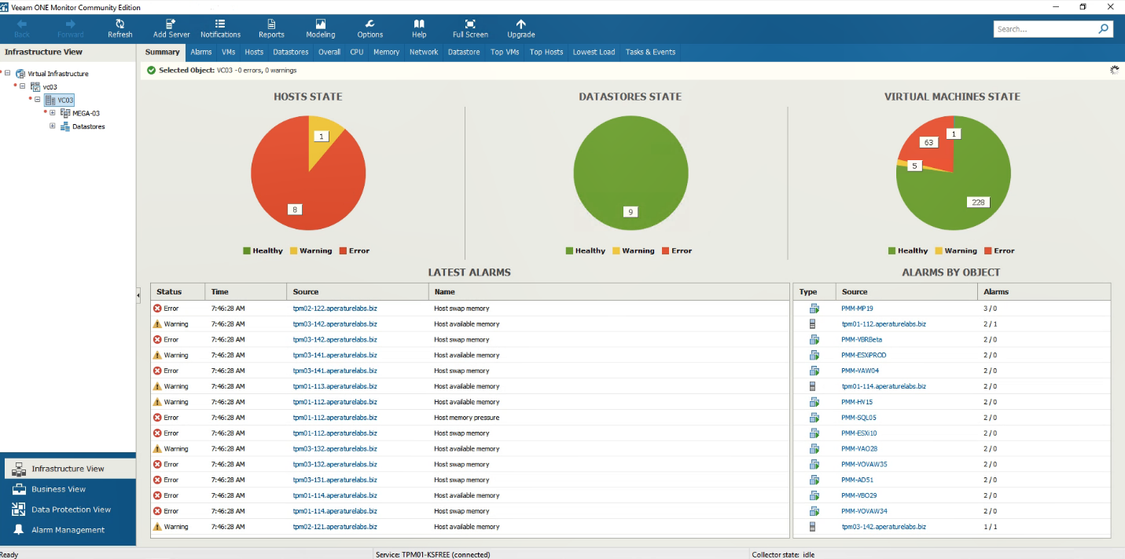Collapse the vc03 tree node

(22, 86)
